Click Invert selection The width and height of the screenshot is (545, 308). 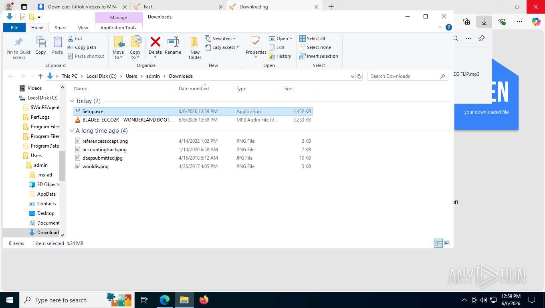tap(319, 56)
